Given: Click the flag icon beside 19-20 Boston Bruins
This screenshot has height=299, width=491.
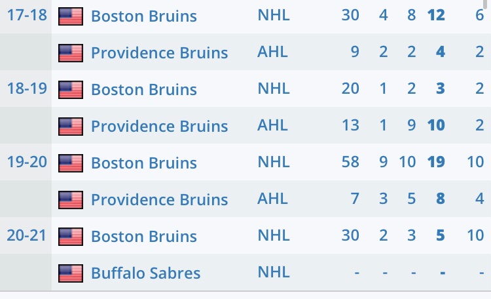Looking at the screenshot, I should [x=71, y=163].
